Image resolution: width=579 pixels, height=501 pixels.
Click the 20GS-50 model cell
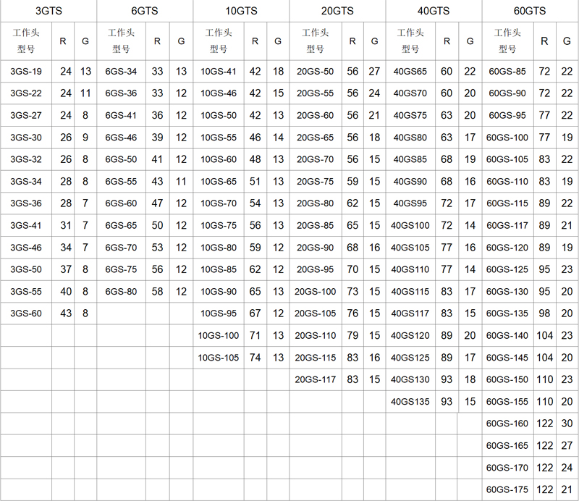[315, 72]
